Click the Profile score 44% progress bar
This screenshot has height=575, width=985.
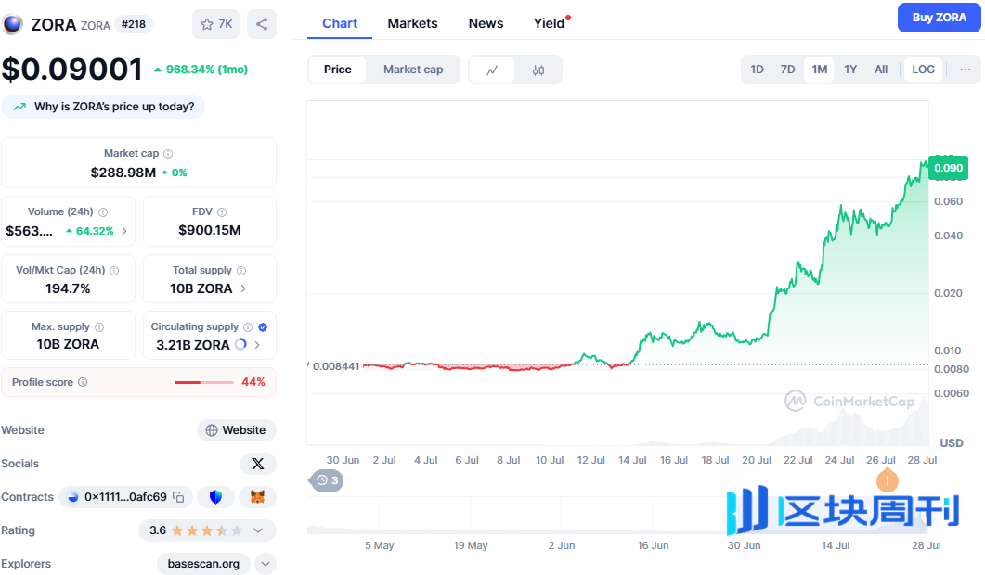204,382
